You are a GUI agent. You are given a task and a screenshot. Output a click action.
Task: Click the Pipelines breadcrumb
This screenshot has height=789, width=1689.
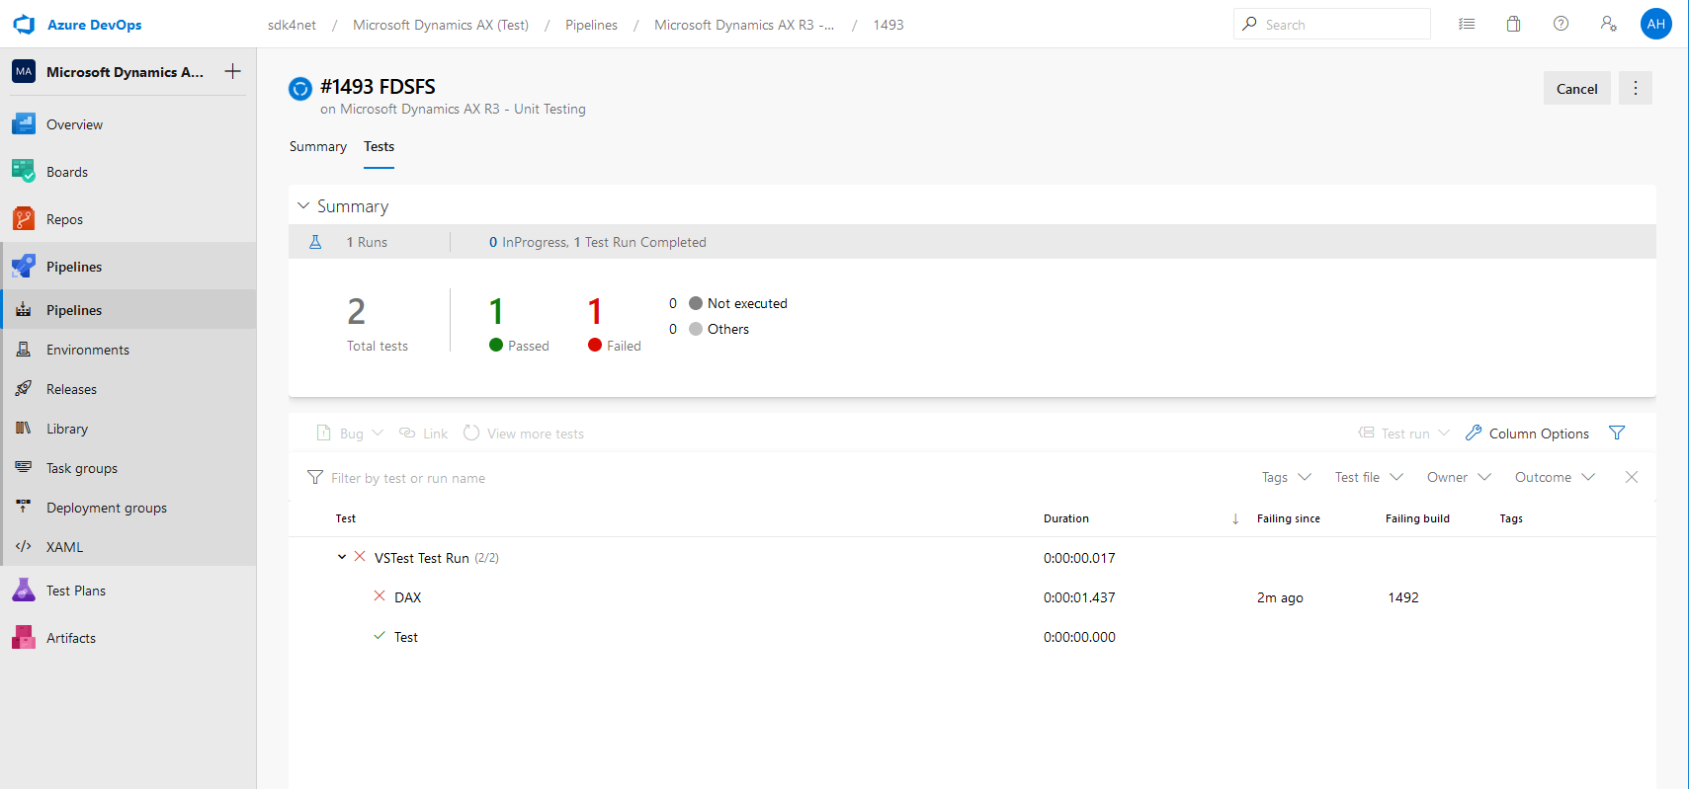coord(591,25)
